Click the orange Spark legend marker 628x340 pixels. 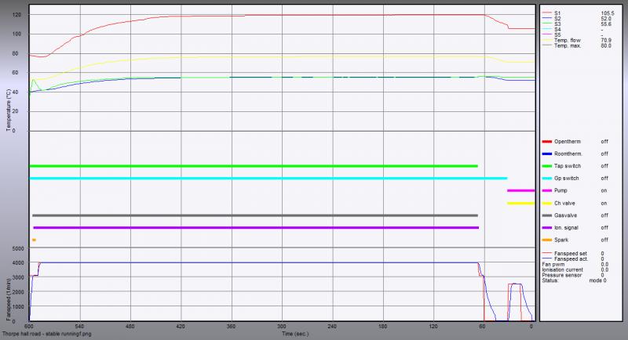coord(546,239)
